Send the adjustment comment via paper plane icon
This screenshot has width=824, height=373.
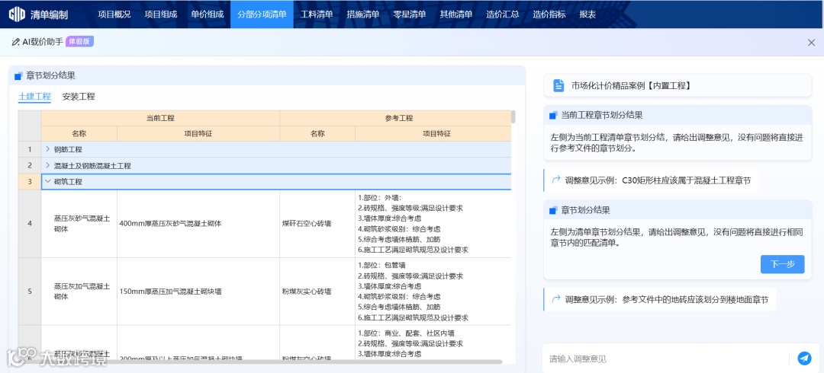tap(804, 358)
